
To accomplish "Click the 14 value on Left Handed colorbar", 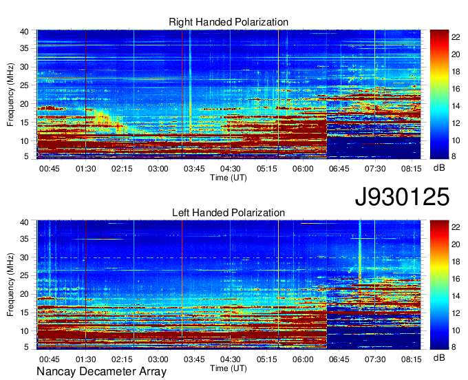I will click(456, 296).
